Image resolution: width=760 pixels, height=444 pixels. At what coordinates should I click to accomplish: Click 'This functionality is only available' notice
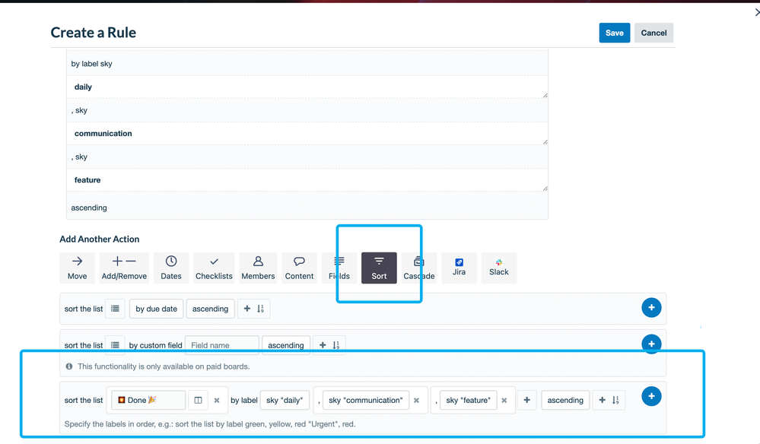(x=164, y=366)
